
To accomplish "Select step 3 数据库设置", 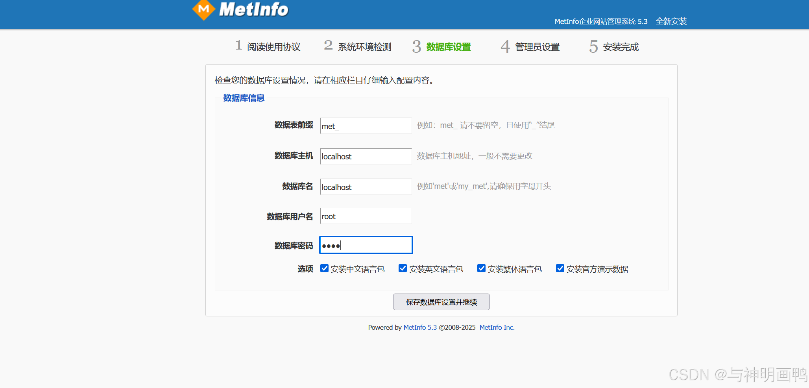I will click(441, 46).
